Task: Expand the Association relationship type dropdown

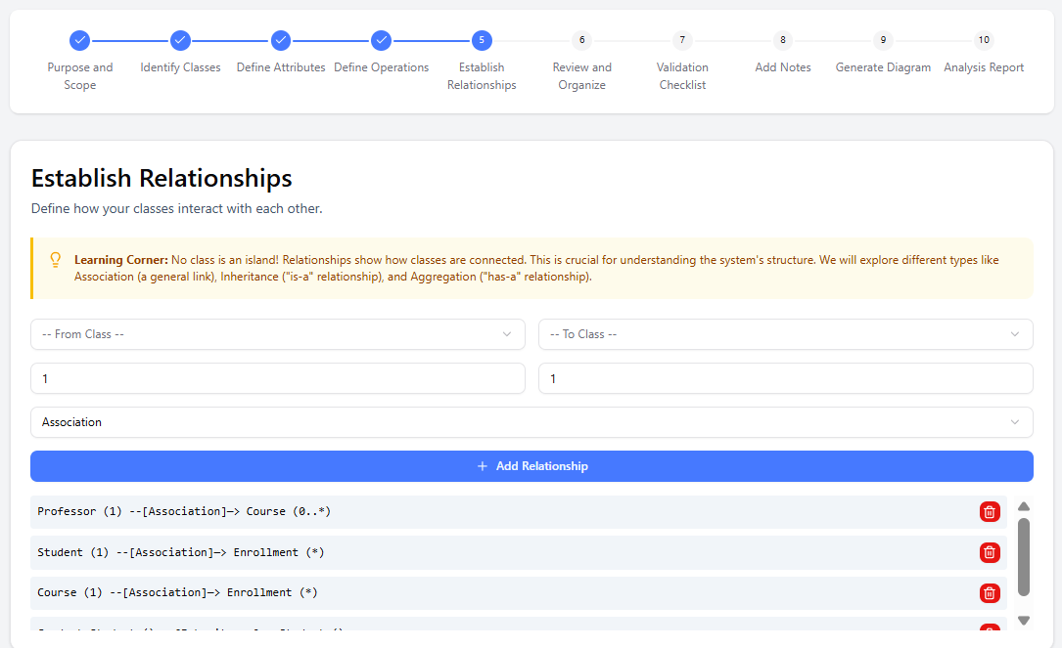Action: (531, 422)
